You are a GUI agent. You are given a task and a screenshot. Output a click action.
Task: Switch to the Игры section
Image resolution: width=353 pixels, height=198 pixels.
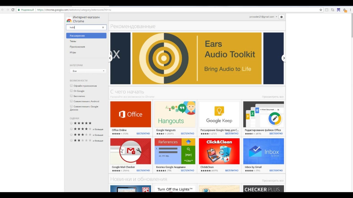[x=73, y=52]
